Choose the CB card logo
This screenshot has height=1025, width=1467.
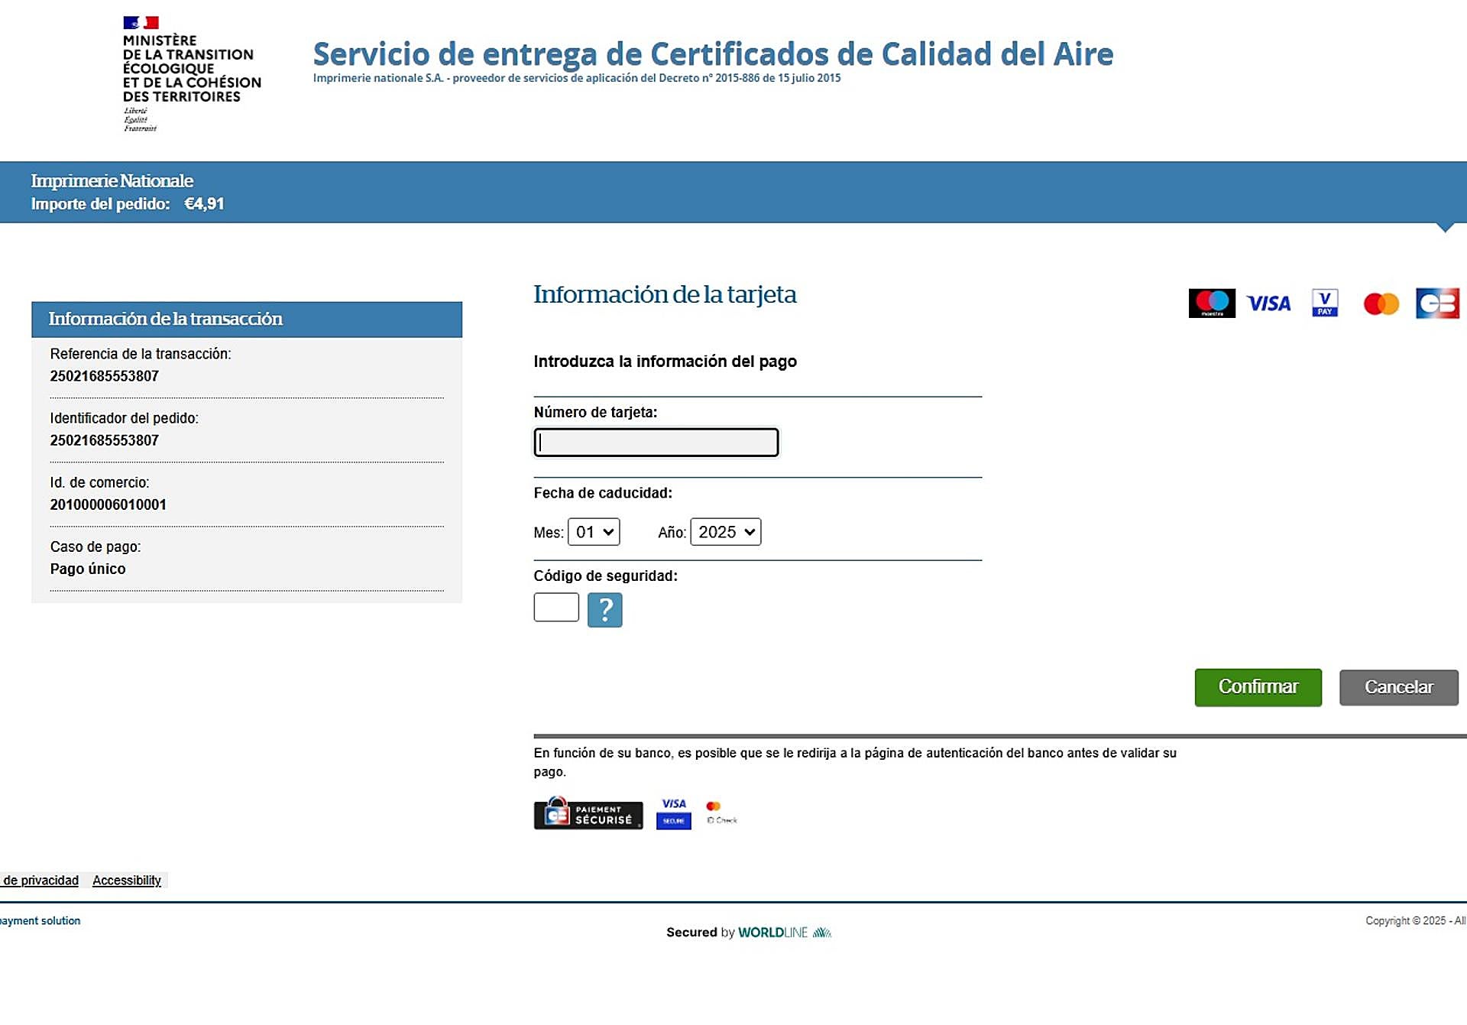[x=1437, y=303]
